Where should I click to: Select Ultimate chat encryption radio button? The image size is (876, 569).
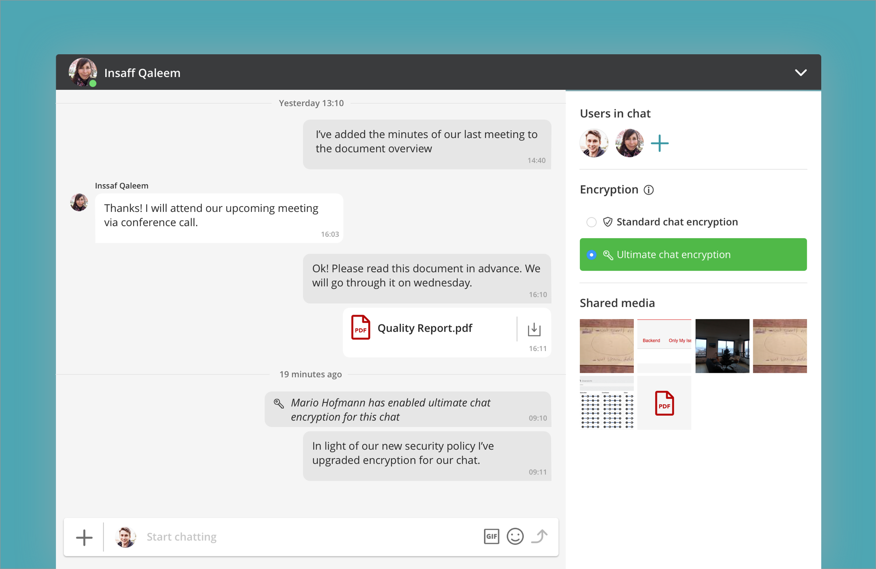(591, 255)
